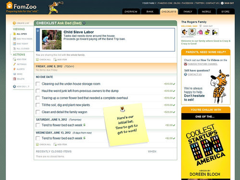This screenshot has height=180, width=240.
Task: Click the Create List plus icon
Action: (x=14, y=23)
